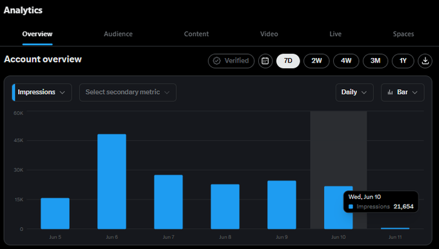The height and width of the screenshot is (249, 439).
Task: Click the Analytics page title
Action: coord(23,10)
